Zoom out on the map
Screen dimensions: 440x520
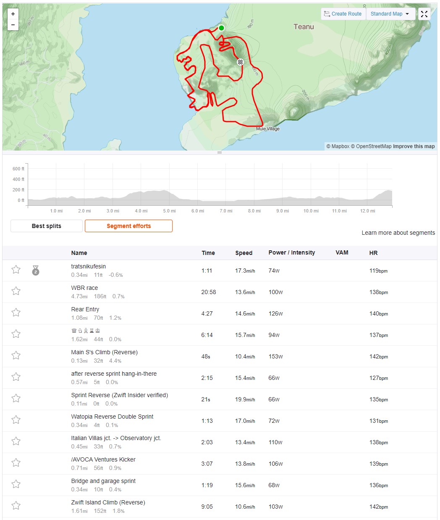pyautogui.click(x=13, y=25)
